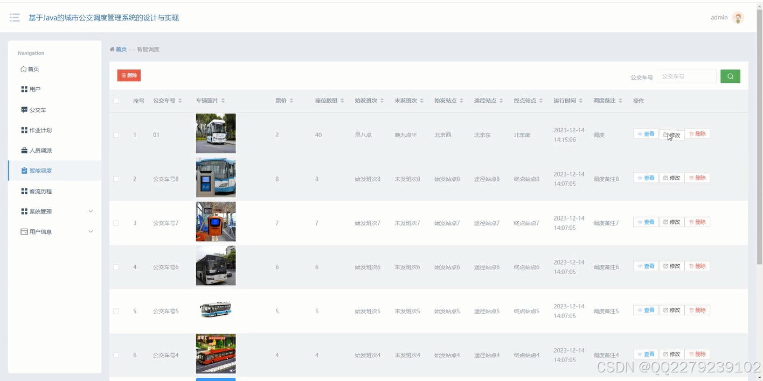
Task: Check the box for 公交车号8 row
Action: click(x=116, y=179)
